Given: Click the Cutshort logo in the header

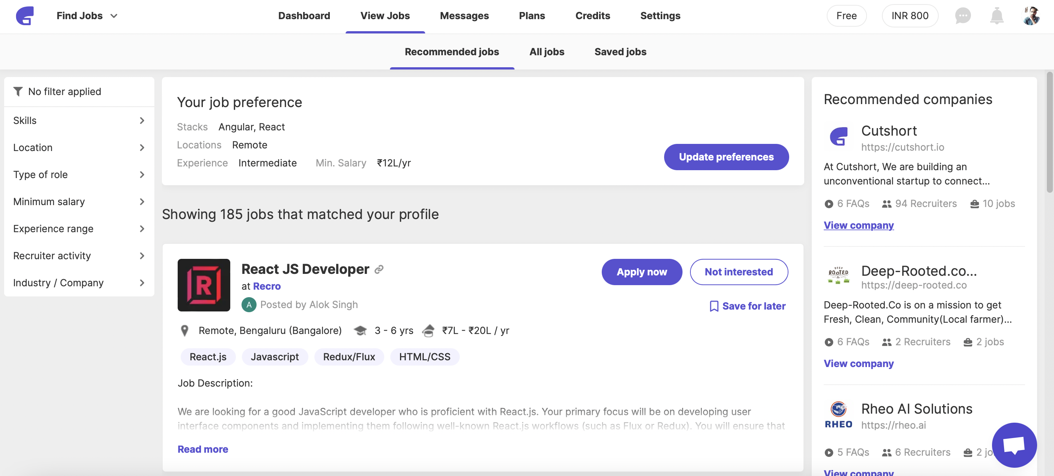Looking at the screenshot, I should (25, 16).
